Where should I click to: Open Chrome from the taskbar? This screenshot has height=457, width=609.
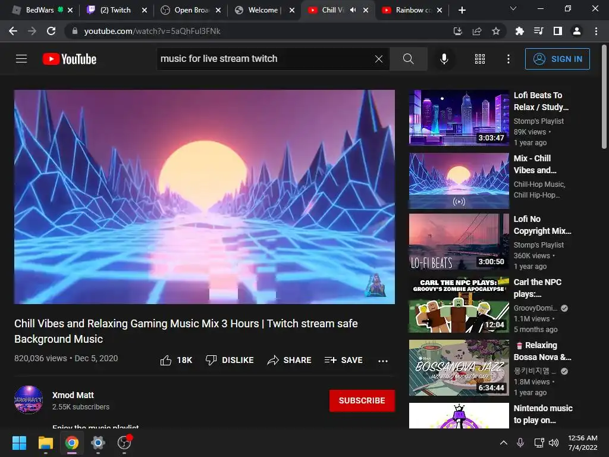coord(72,443)
